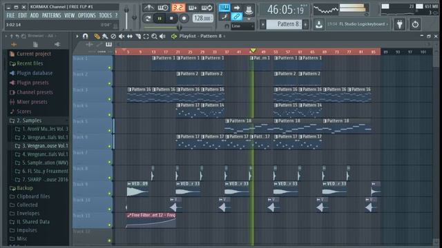Open the PATTERNS menu
The width and height of the screenshot is (442, 248).
[x=51, y=15]
